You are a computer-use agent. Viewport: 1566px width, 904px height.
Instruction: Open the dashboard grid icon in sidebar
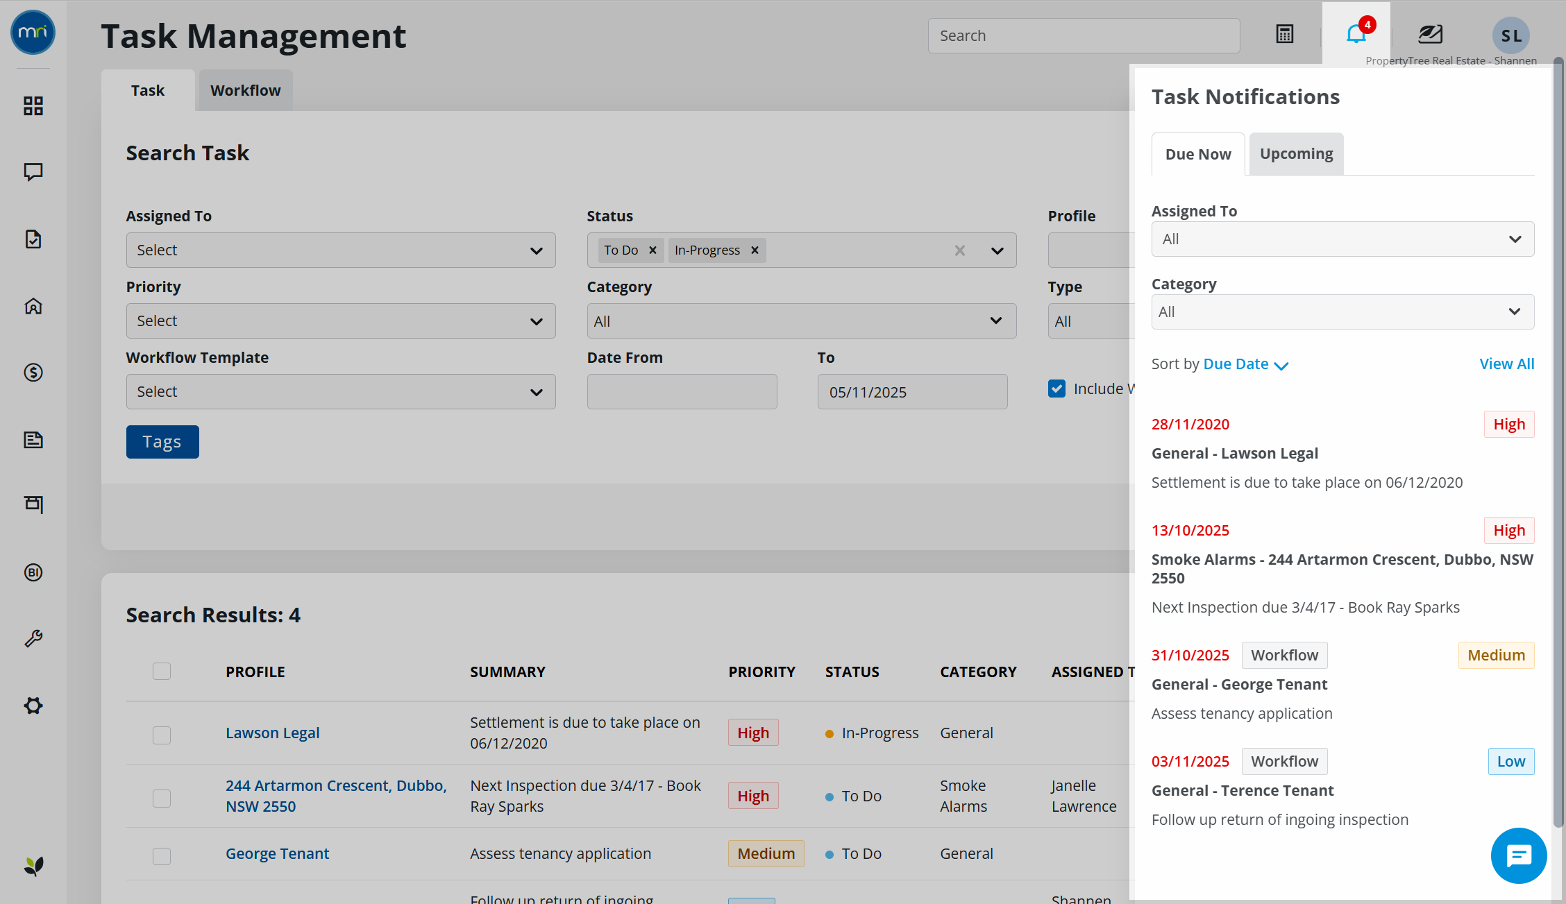[x=33, y=105]
